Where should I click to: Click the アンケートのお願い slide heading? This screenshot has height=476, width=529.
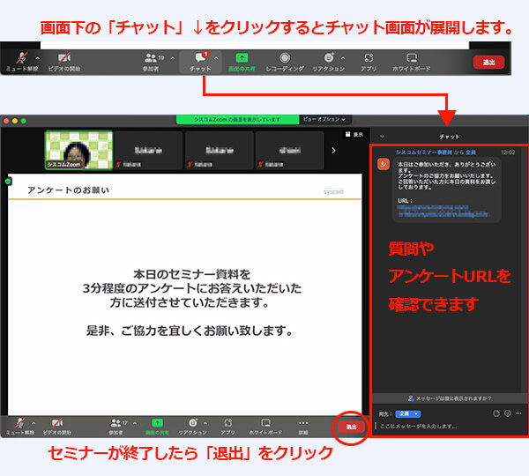tap(69, 190)
